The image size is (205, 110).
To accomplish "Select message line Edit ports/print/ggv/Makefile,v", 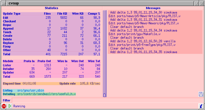I will click(134, 34).
